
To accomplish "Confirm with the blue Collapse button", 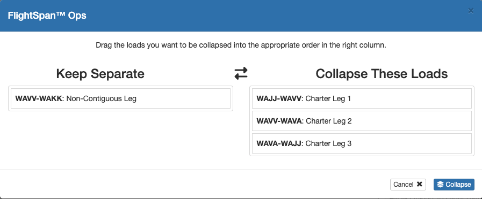I will pyautogui.click(x=454, y=185).
